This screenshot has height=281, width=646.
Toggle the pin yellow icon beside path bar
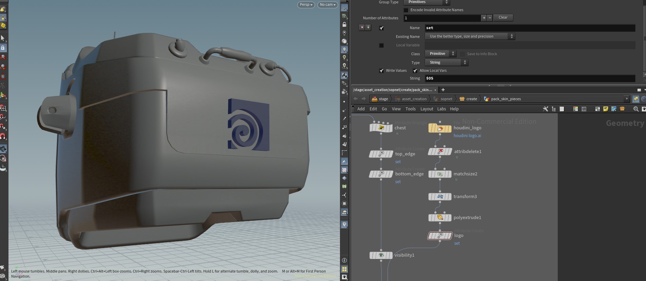pos(636,99)
